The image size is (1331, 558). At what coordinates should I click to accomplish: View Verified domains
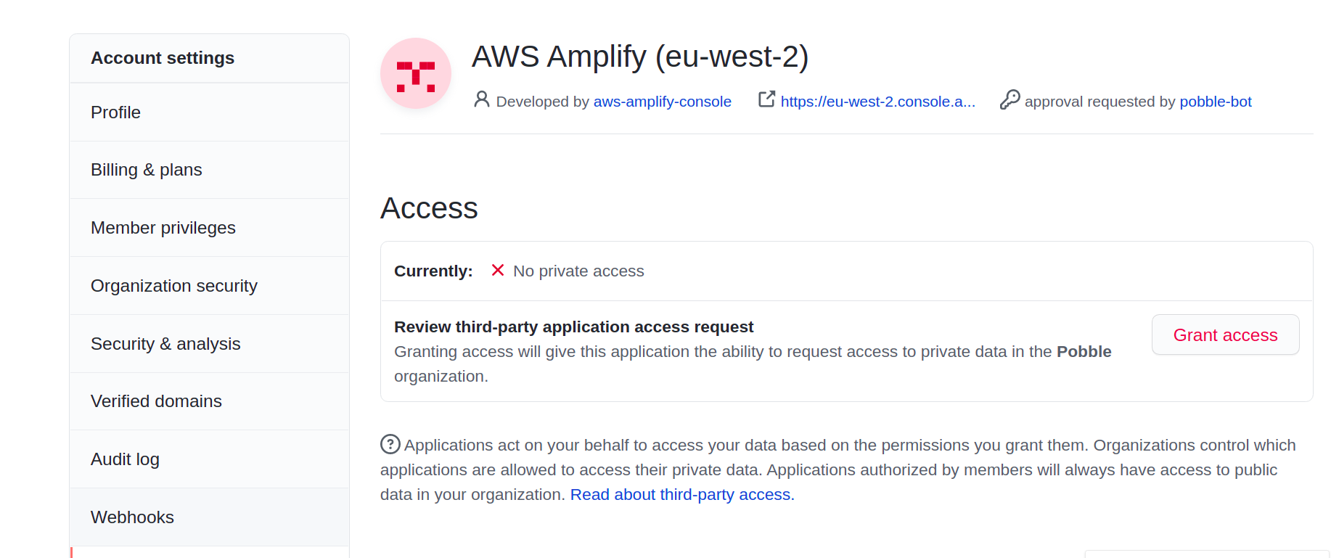pos(156,401)
